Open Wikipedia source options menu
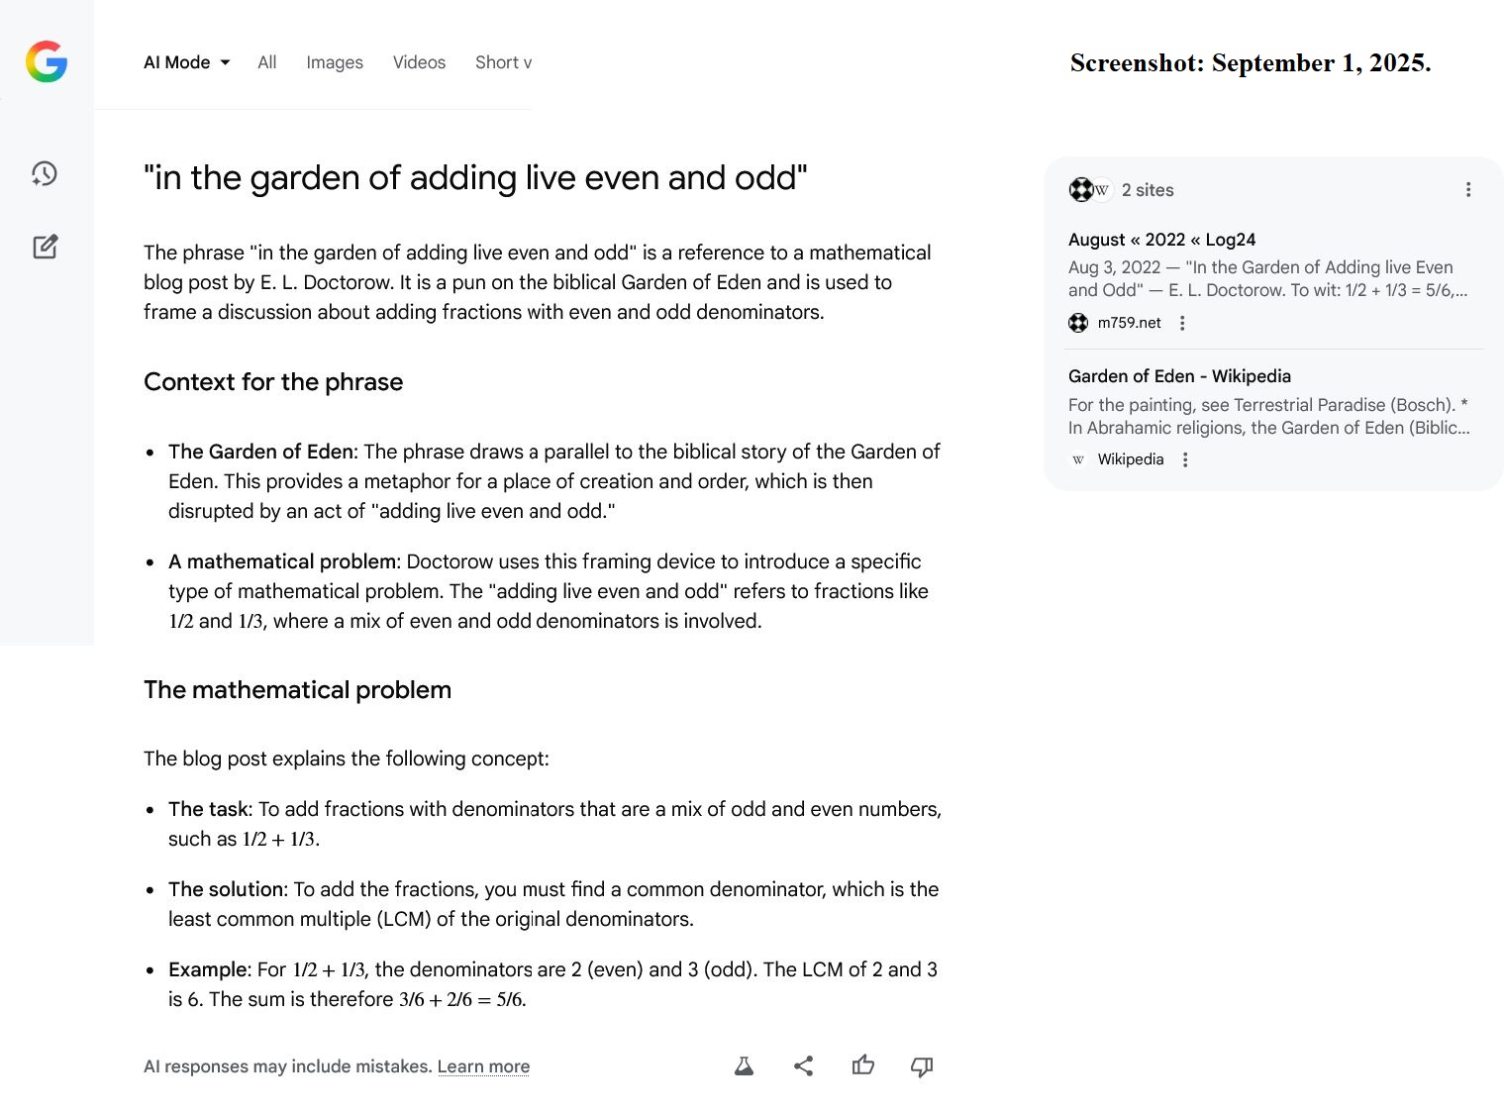 [1185, 459]
